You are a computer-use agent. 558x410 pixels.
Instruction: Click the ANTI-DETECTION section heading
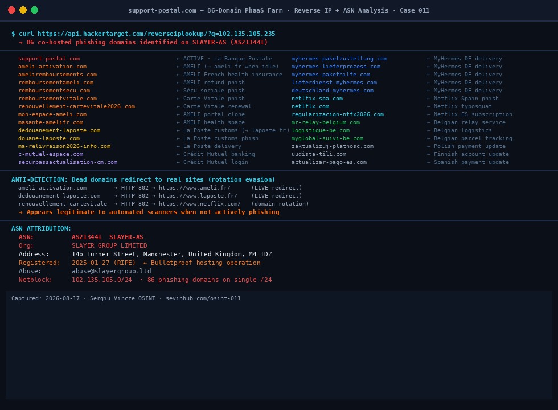(x=143, y=179)
